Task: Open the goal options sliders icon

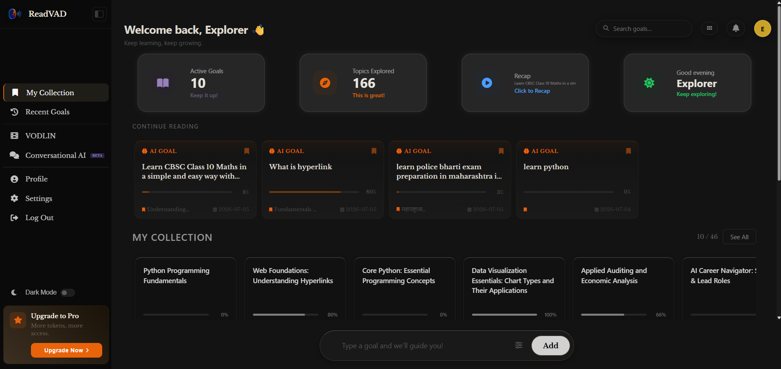Action: coord(519,345)
